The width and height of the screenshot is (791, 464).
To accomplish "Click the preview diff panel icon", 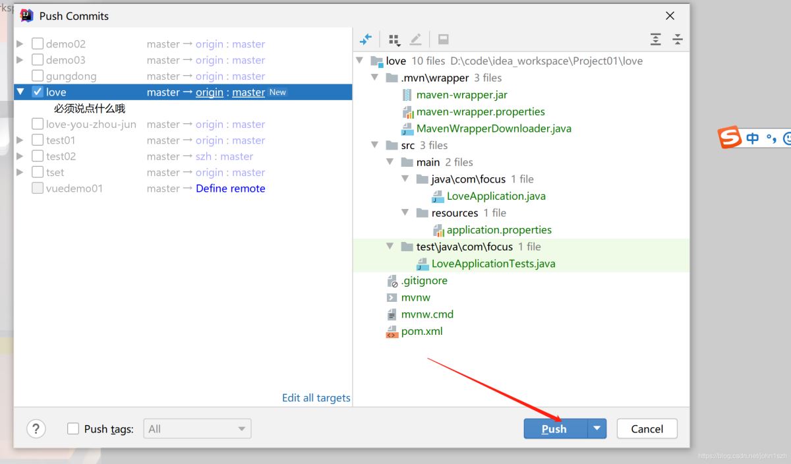I will click(444, 40).
